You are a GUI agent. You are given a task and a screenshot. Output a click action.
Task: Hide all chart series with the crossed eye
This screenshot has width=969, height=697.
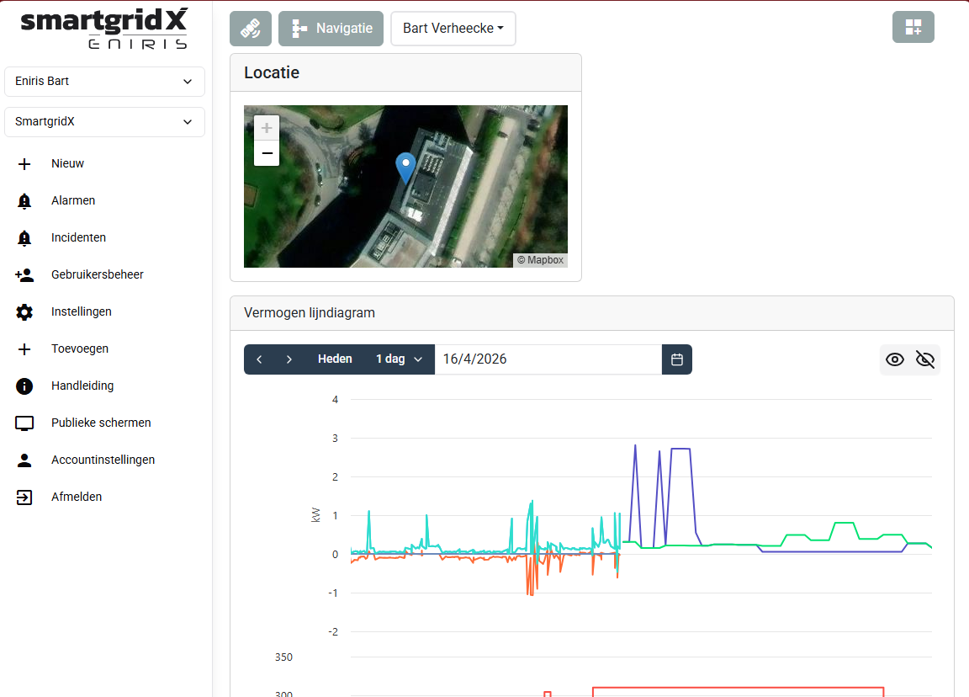tap(924, 359)
